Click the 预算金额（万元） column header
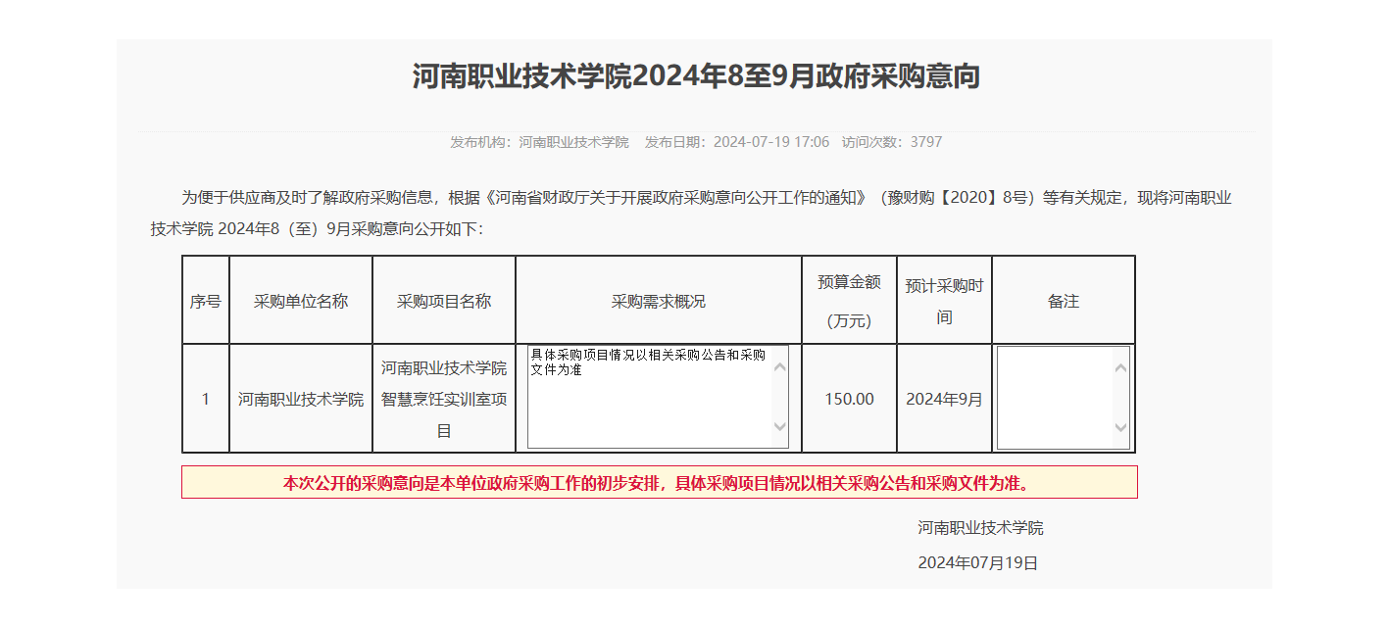1388x627 pixels. pos(849,301)
